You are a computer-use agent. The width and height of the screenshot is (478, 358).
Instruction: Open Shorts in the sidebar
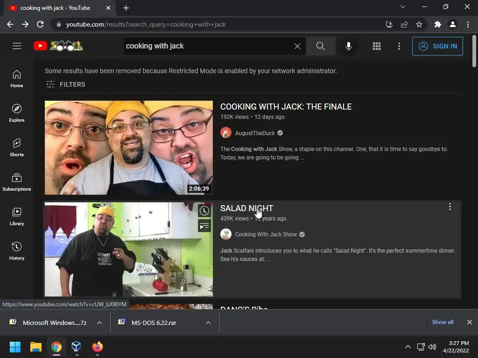tap(17, 147)
